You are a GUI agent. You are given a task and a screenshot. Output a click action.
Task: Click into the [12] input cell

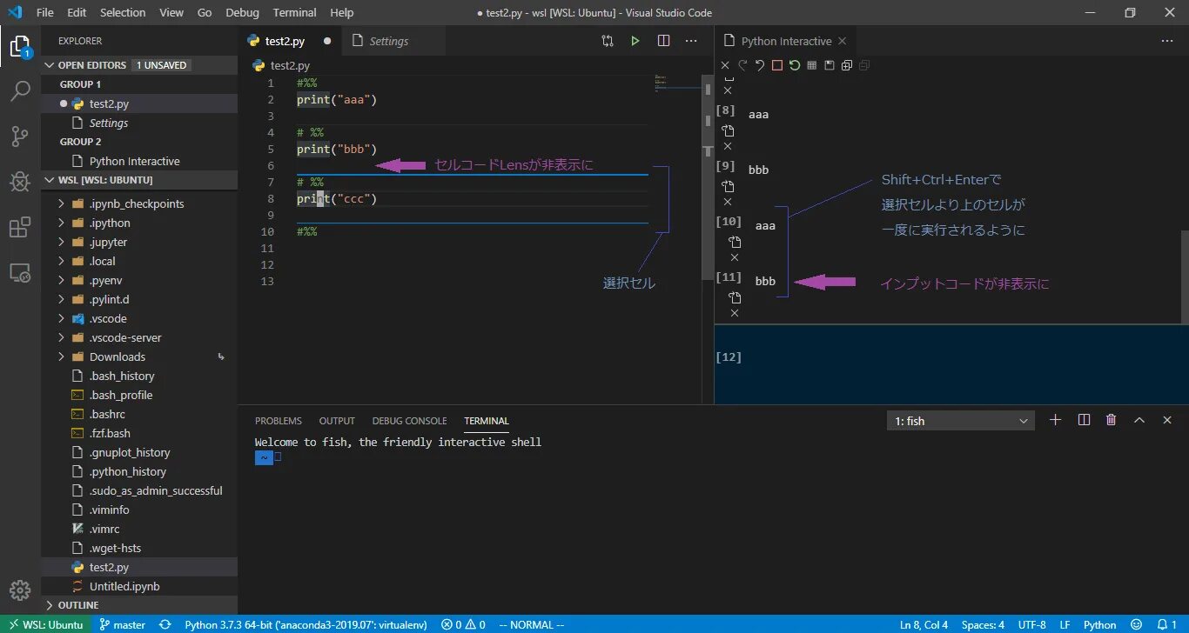click(951, 363)
